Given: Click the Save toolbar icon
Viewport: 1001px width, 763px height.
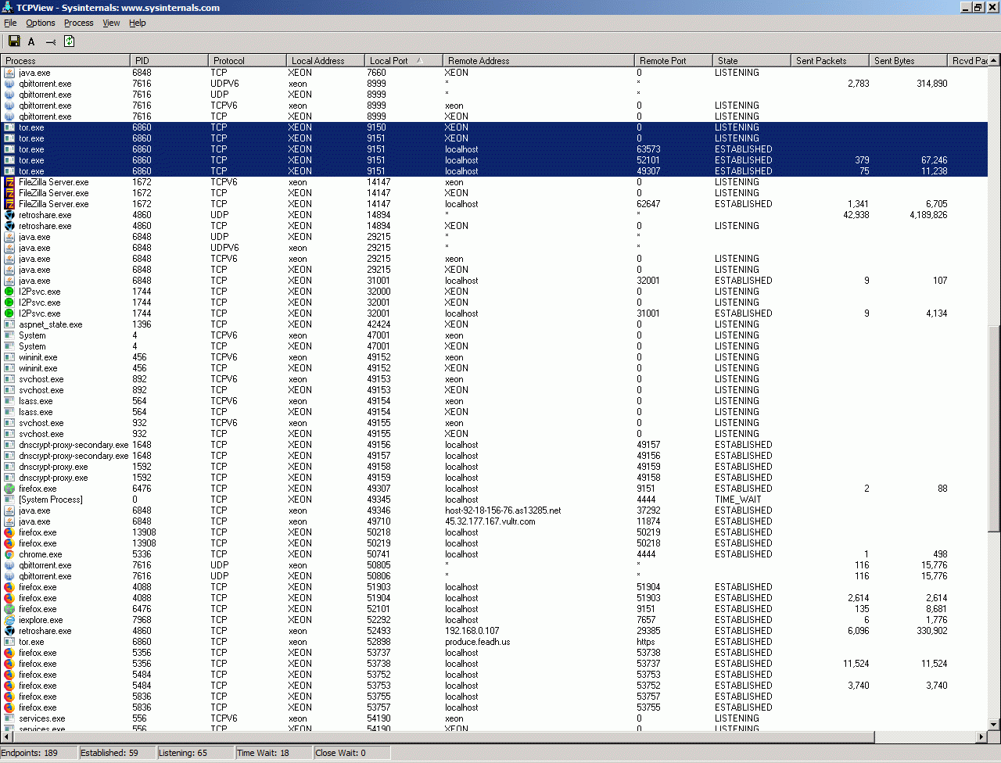Looking at the screenshot, I should [x=14, y=41].
